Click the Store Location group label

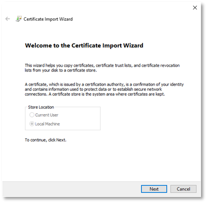click(41, 107)
